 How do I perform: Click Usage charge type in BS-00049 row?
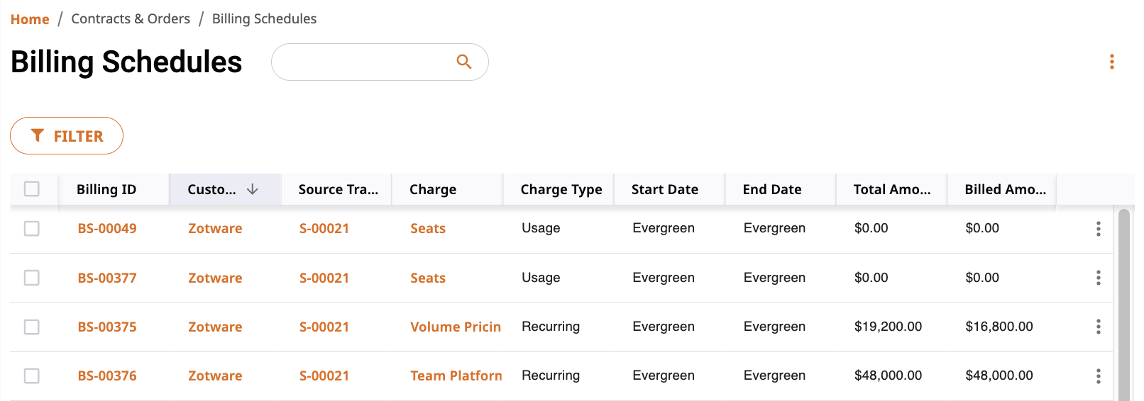[541, 228]
